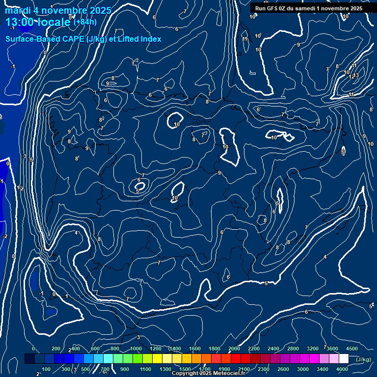The width and height of the screenshot is (377, 377).
Task: Click the legend value '800'
Action: click(x=115, y=349)
